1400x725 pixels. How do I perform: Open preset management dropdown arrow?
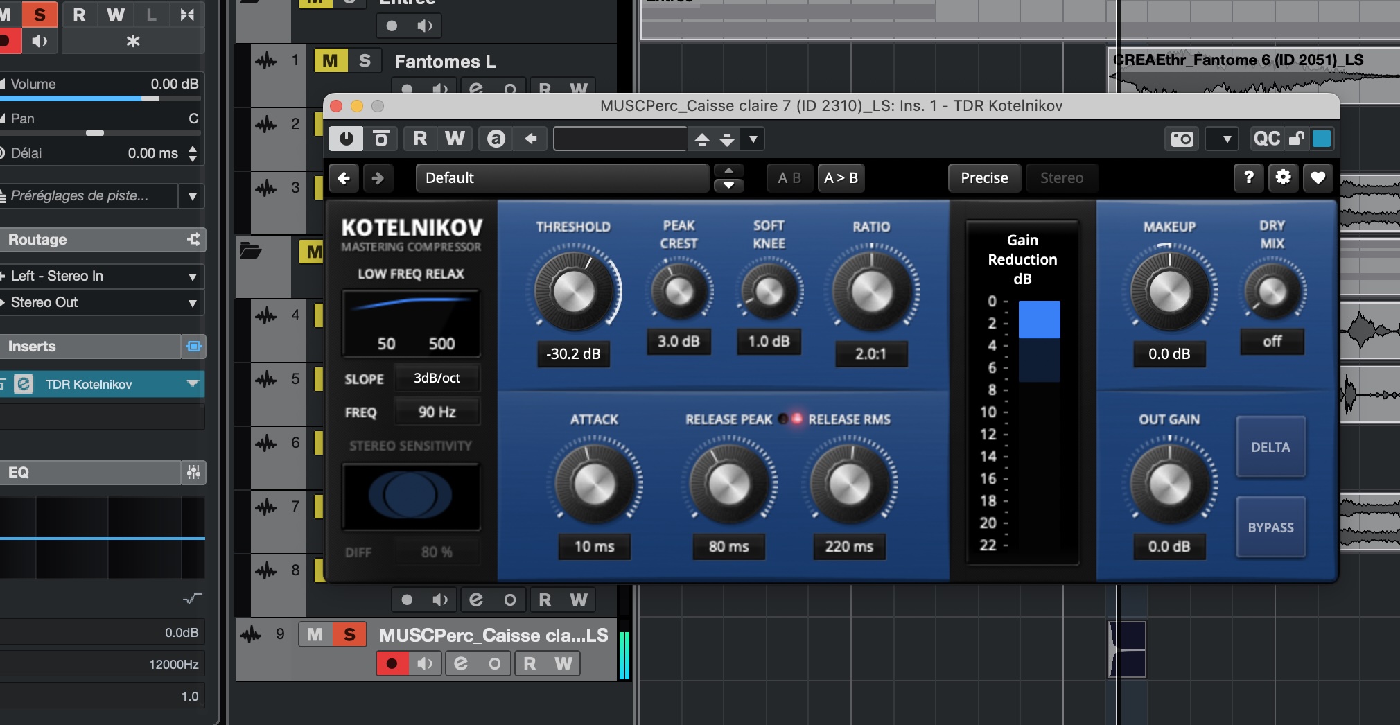753,139
